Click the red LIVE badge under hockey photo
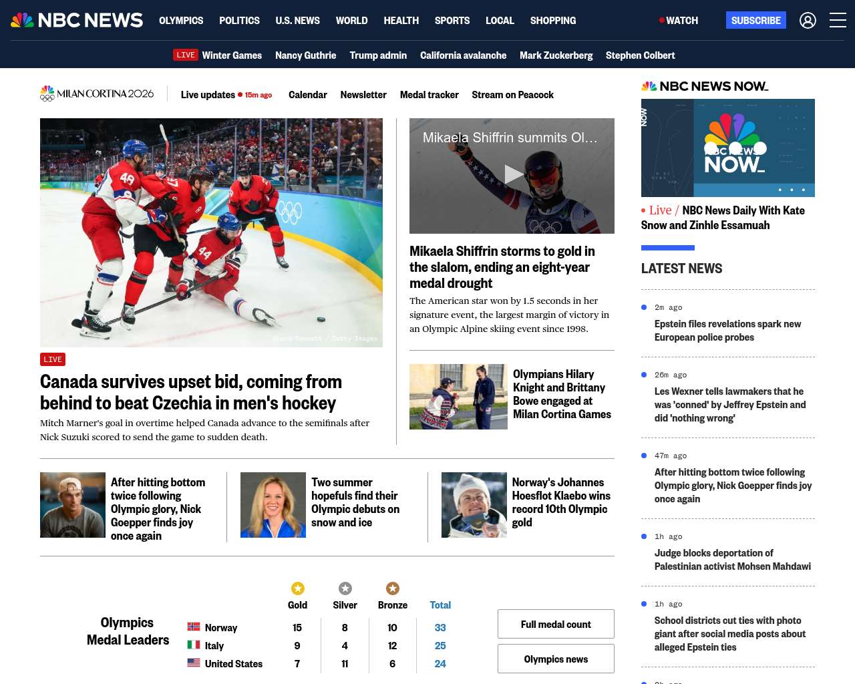The width and height of the screenshot is (855, 684). pos(53,359)
